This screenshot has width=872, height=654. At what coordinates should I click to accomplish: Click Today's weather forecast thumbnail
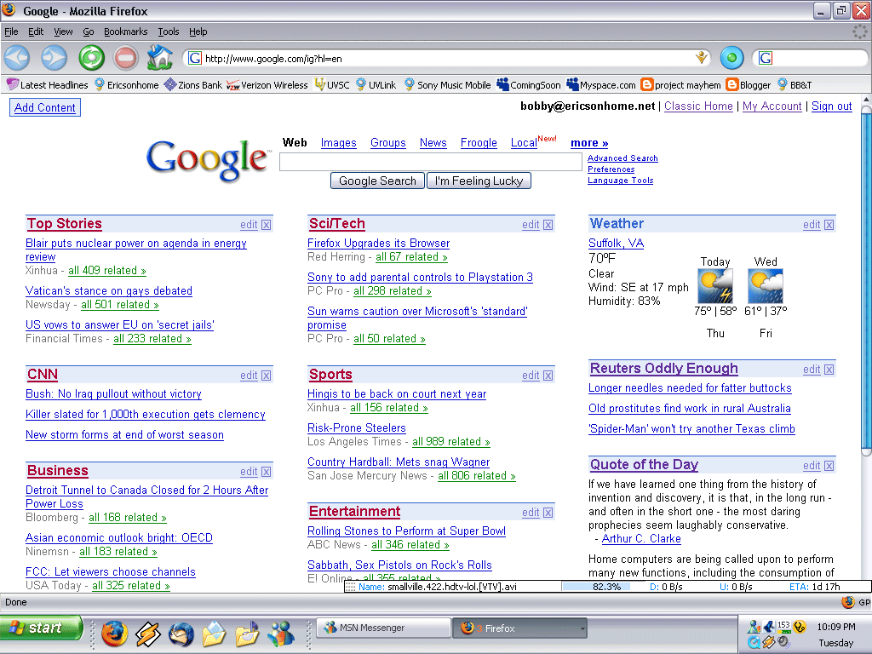tap(715, 286)
